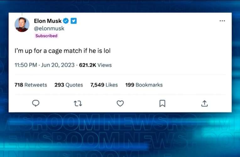Click the reply speech bubble icon
This screenshot has height=157, width=240.
pyautogui.click(x=36, y=103)
